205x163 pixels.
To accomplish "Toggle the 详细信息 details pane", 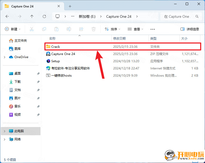I will (x=190, y=29).
